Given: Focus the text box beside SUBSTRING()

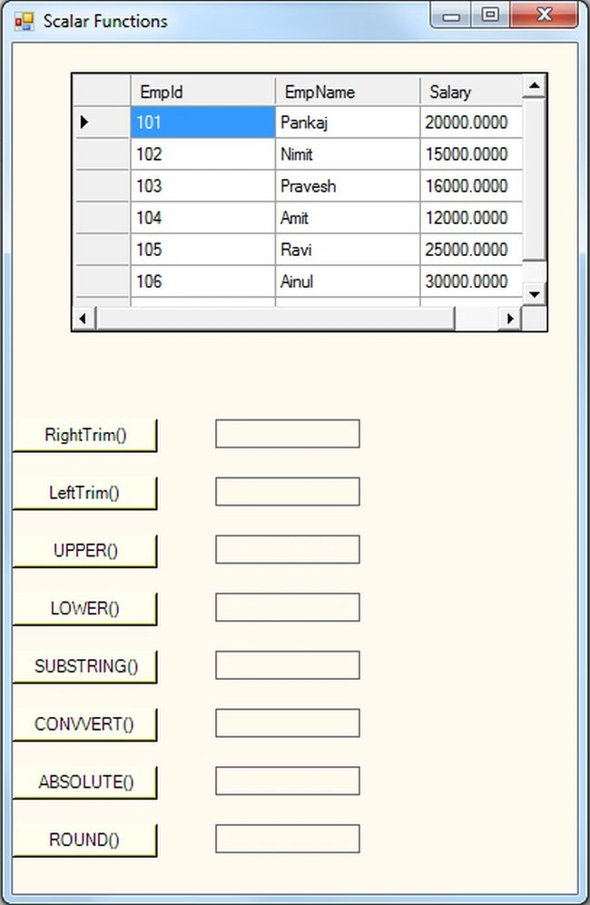Looking at the screenshot, I should [x=288, y=664].
